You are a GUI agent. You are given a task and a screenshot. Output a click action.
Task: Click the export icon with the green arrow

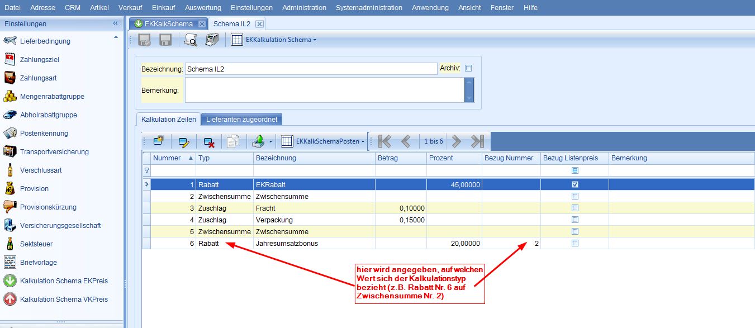point(259,141)
